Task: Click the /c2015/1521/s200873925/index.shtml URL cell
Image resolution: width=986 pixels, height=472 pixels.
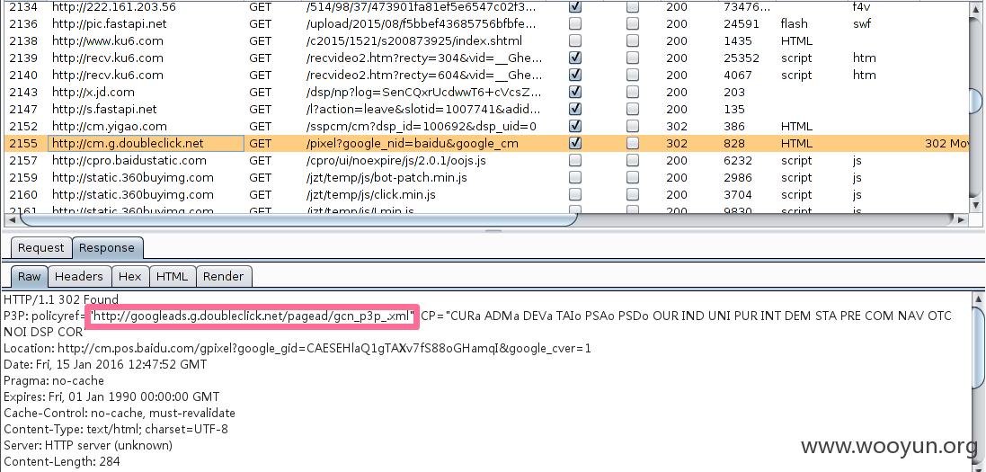Action: pos(413,41)
